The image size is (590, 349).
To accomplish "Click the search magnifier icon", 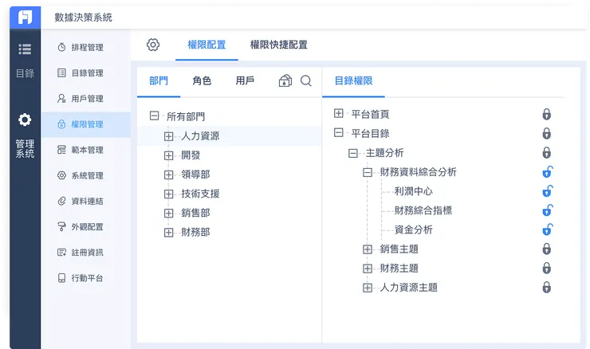I will pyautogui.click(x=306, y=80).
